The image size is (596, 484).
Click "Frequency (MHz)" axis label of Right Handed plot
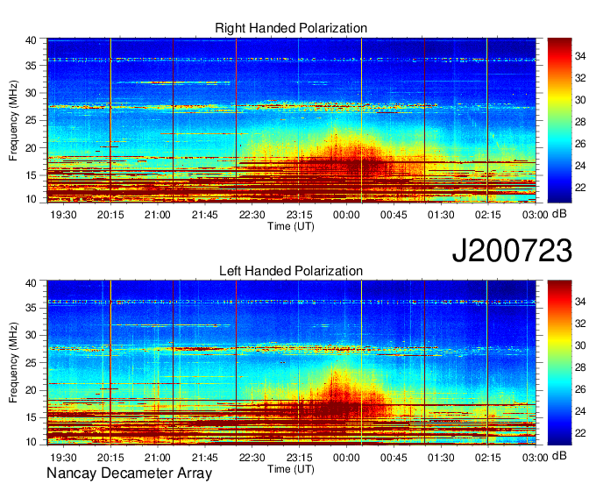pos(13,120)
